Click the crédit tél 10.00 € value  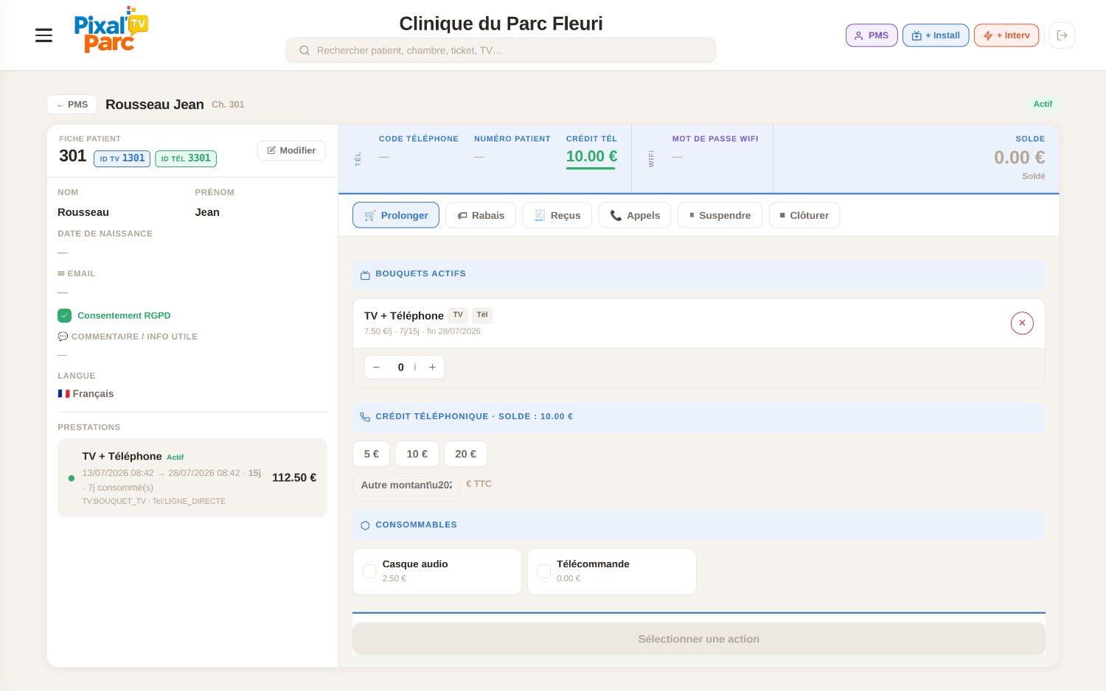click(591, 156)
